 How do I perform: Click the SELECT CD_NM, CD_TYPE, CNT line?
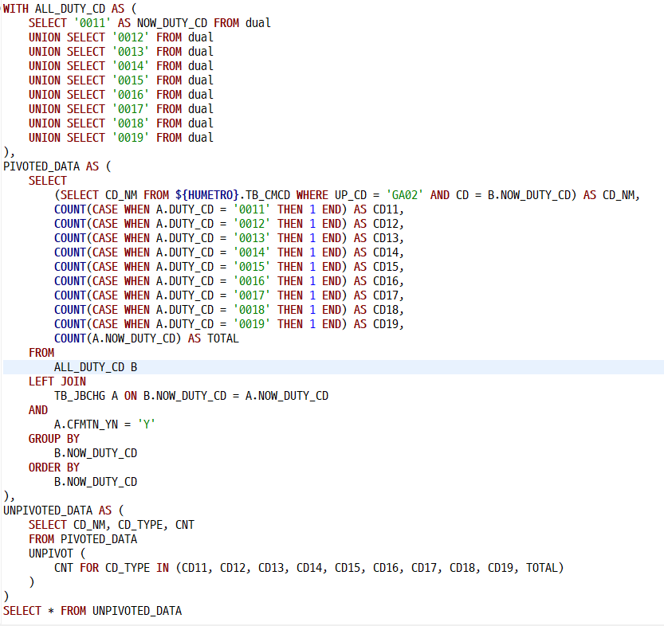click(112, 525)
